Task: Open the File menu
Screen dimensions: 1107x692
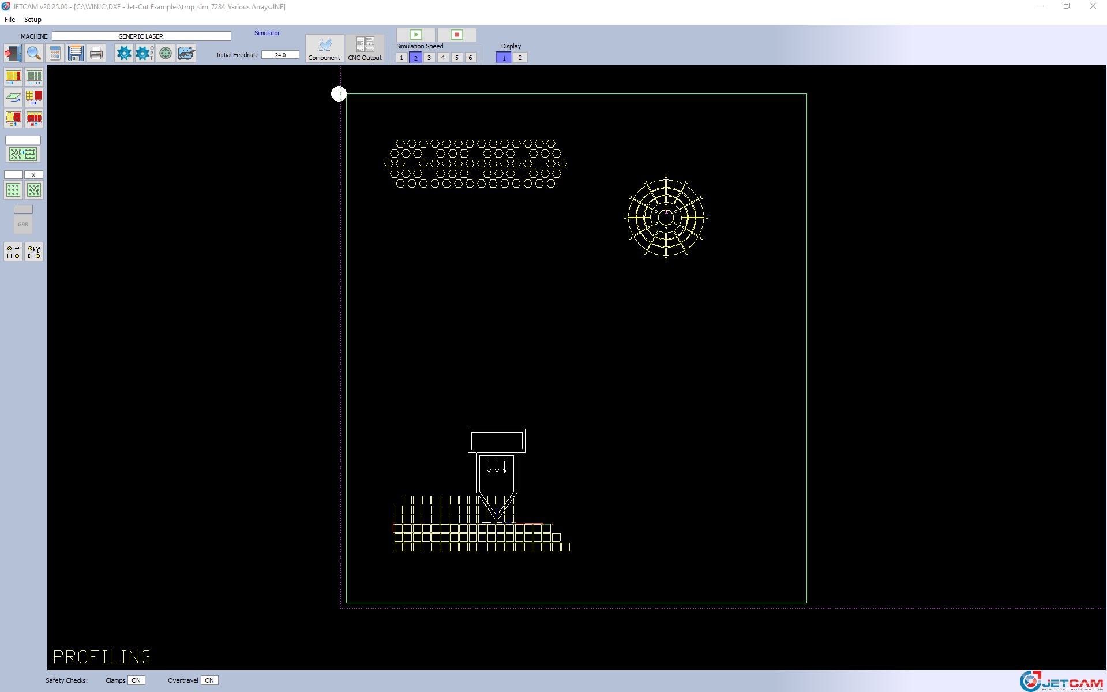Action: 10,20
